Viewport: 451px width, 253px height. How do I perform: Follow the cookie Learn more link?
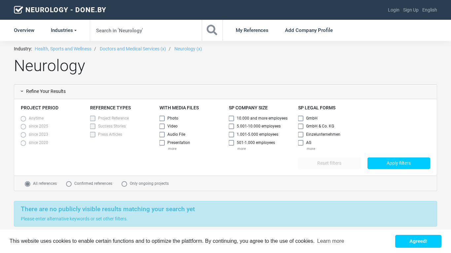[x=330, y=241]
